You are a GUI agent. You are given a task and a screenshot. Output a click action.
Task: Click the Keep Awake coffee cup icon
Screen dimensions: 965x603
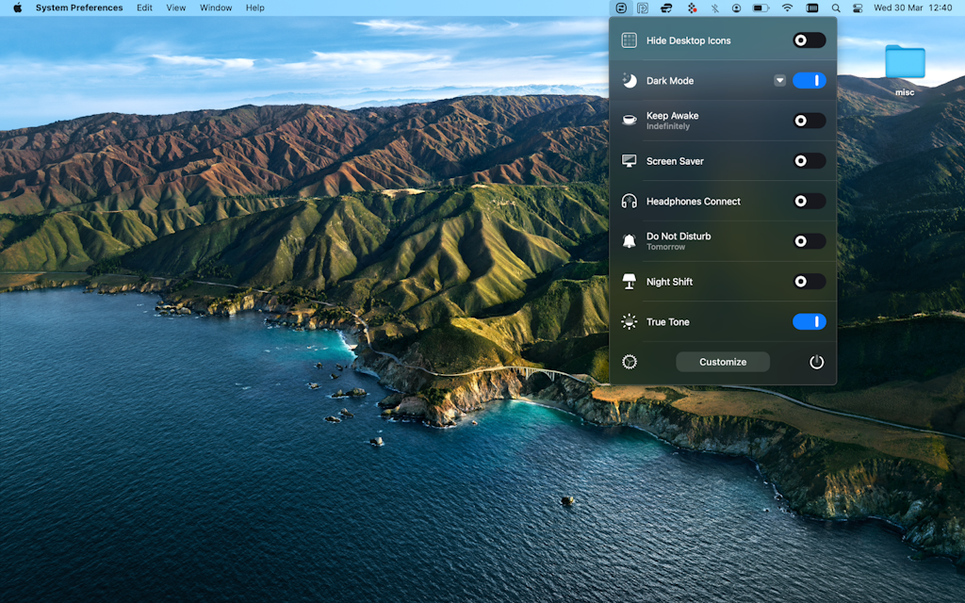628,120
